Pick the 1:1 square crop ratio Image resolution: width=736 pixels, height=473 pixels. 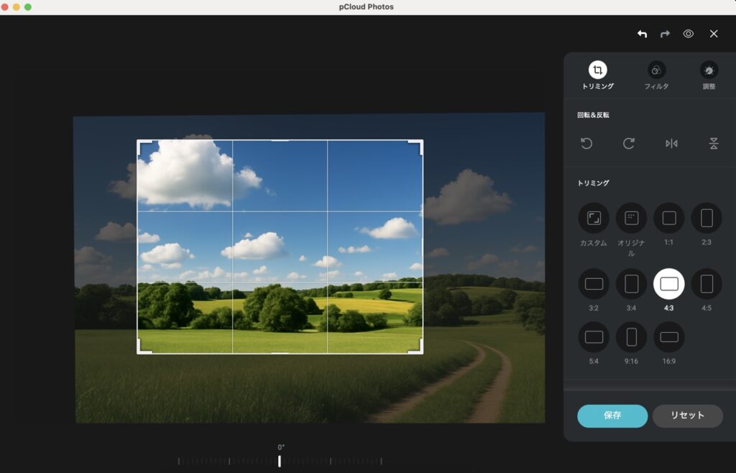[x=668, y=218]
